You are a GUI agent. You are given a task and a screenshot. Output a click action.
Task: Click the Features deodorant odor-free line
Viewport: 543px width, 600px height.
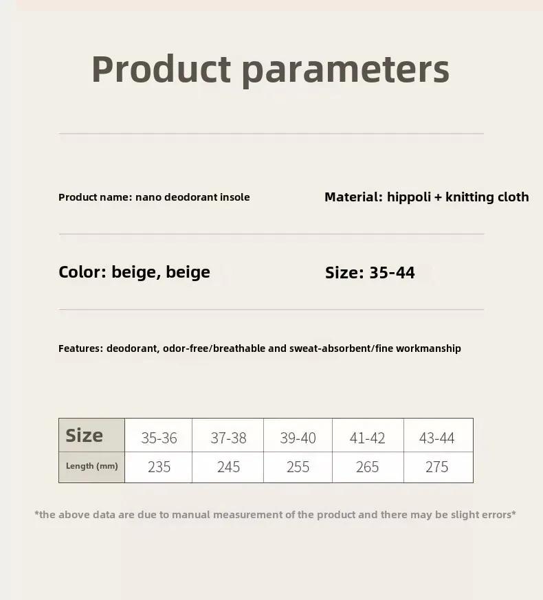click(259, 348)
